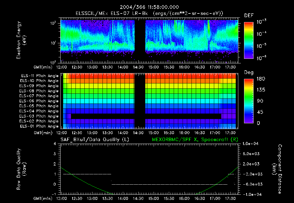Click the 12:00 tick label under spectrogram
The width and height of the screenshot is (294, 203).
(x=61, y=67)
